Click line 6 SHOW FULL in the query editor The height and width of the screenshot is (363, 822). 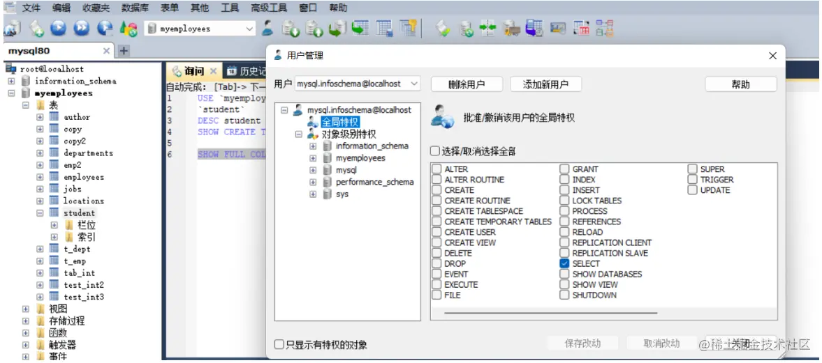coord(231,155)
